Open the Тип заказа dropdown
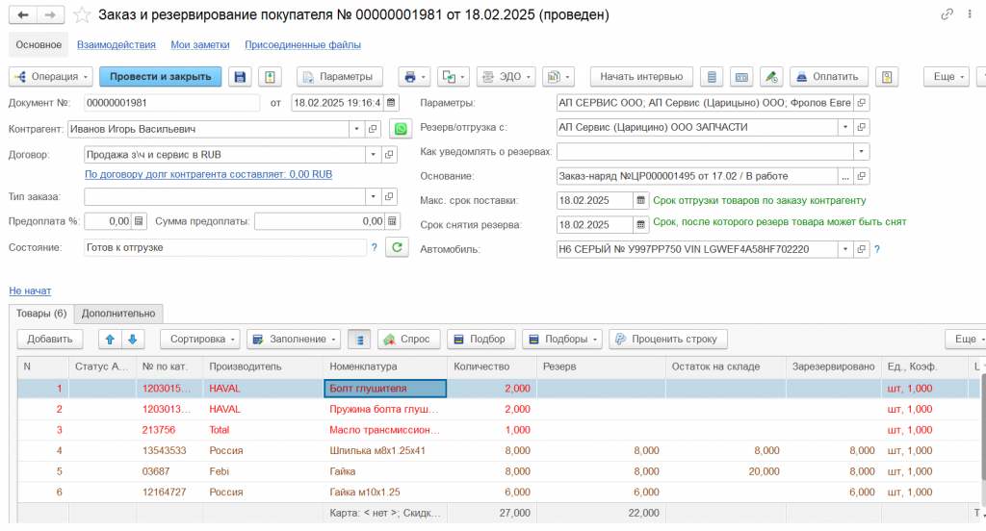Image resolution: width=986 pixels, height=531 pixels. point(373,196)
